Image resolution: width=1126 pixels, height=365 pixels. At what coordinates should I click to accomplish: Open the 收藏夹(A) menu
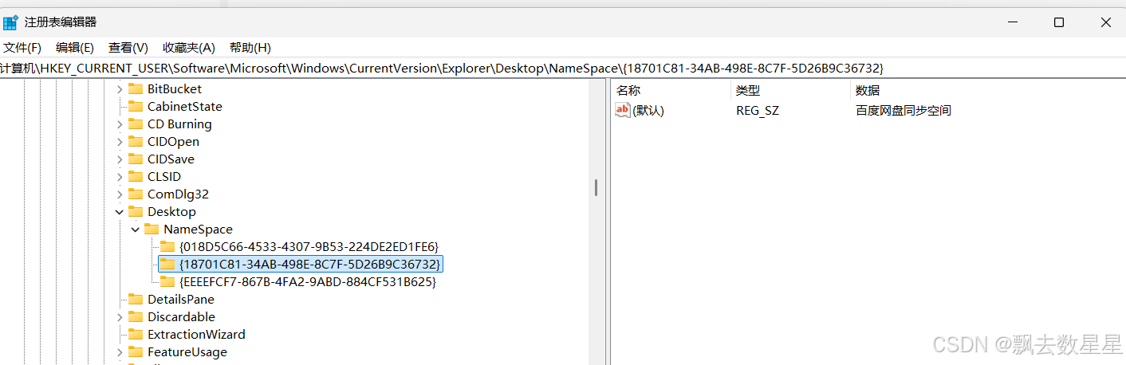[x=189, y=48]
